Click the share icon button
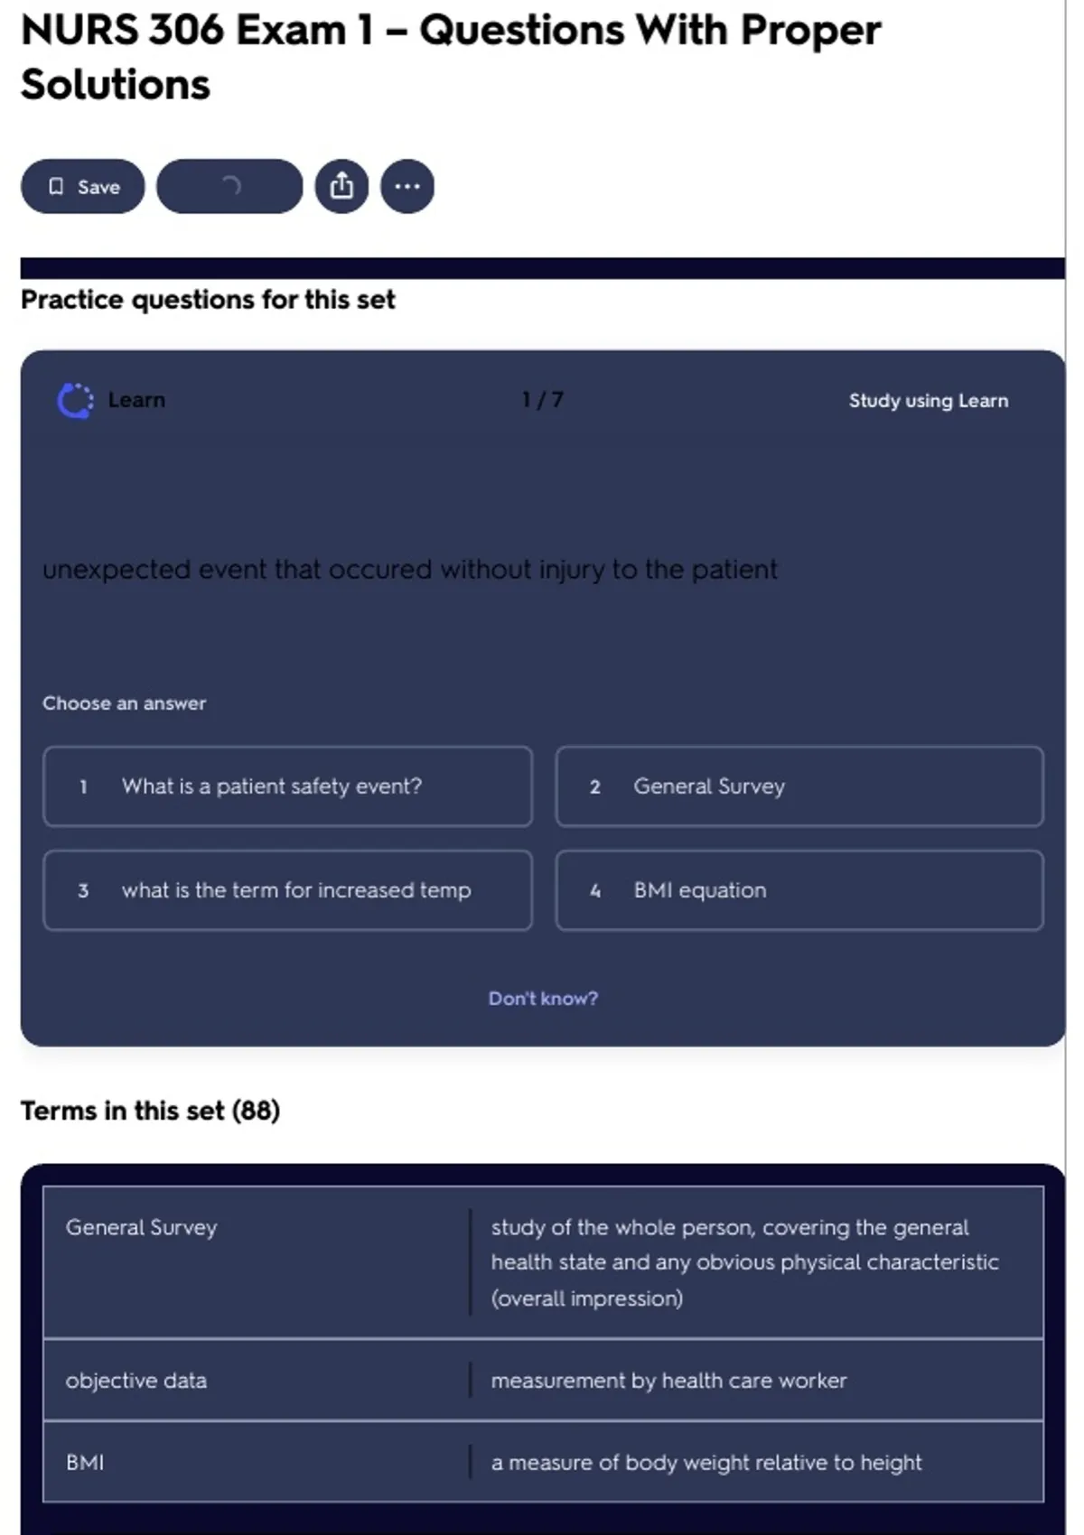Image resolution: width=1084 pixels, height=1535 pixels. tap(341, 187)
